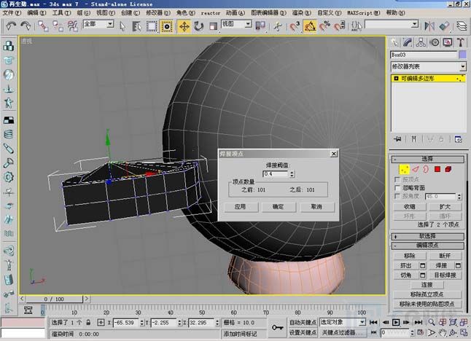Click 取消 in the weld vertices dialog
The width and height of the screenshot is (471, 341).
pyautogui.click(x=316, y=207)
